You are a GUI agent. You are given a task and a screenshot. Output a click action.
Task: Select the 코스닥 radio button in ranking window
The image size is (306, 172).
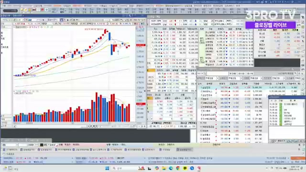pos(246,74)
